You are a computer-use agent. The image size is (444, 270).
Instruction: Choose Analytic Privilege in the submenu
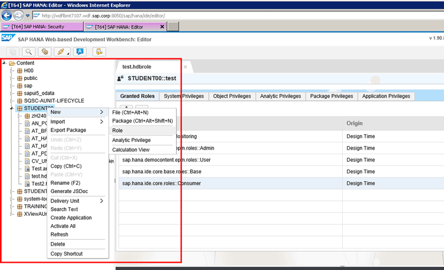pos(142,140)
